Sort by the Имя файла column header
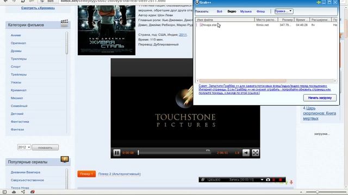This screenshot has height=195, width=348. (x=225, y=19)
